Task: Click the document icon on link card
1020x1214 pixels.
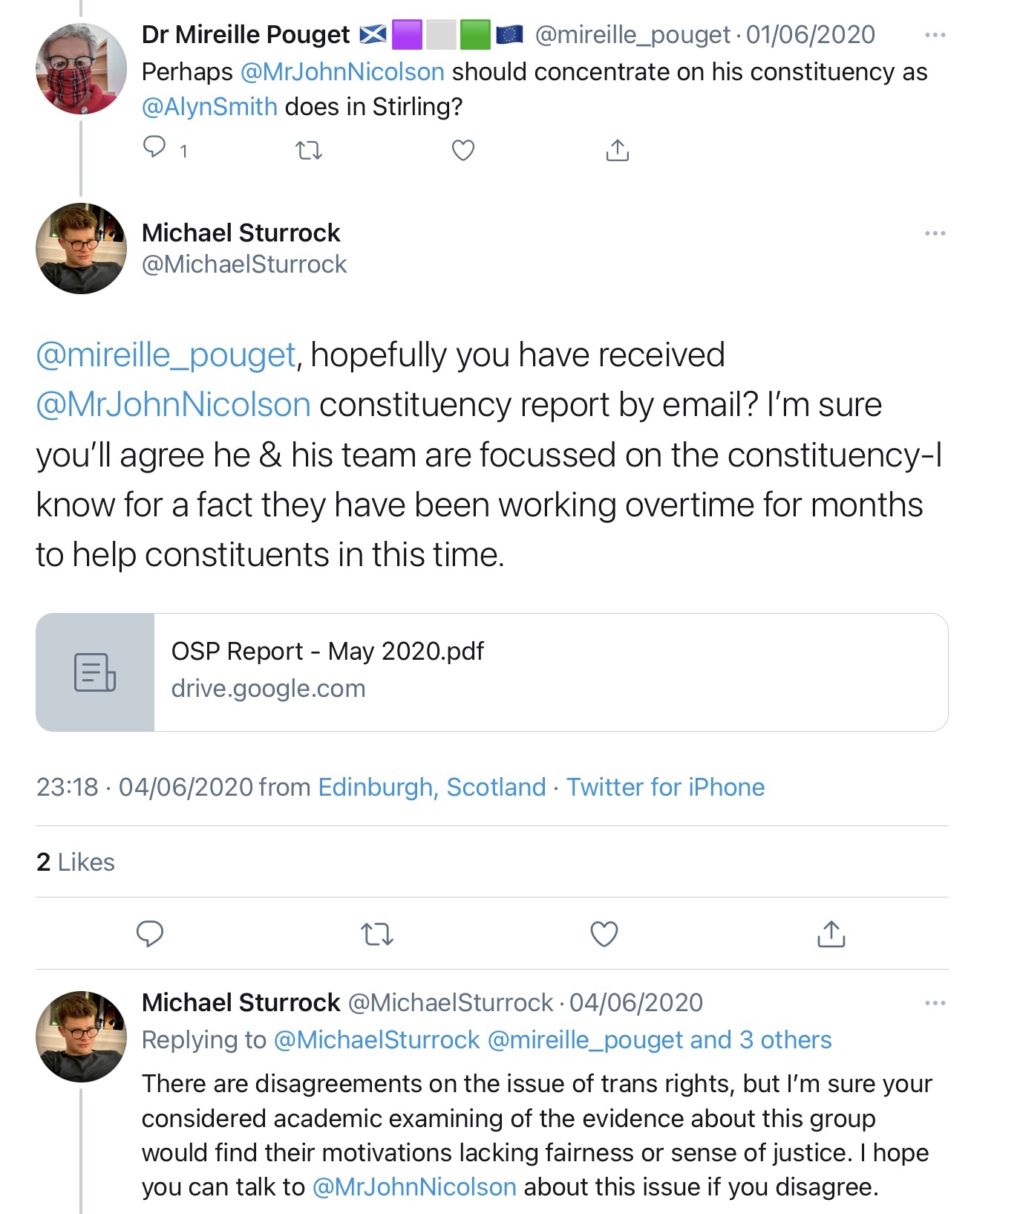Action: [95, 672]
